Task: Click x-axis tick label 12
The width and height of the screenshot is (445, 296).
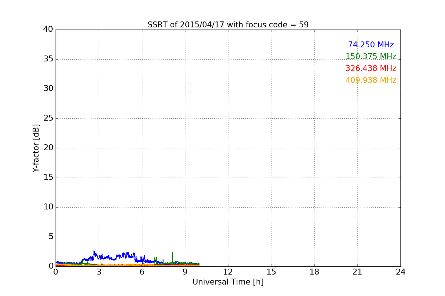Action: point(228,272)
